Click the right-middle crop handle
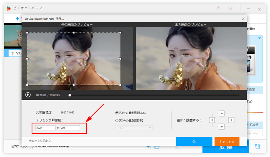 tap(120, 59)
